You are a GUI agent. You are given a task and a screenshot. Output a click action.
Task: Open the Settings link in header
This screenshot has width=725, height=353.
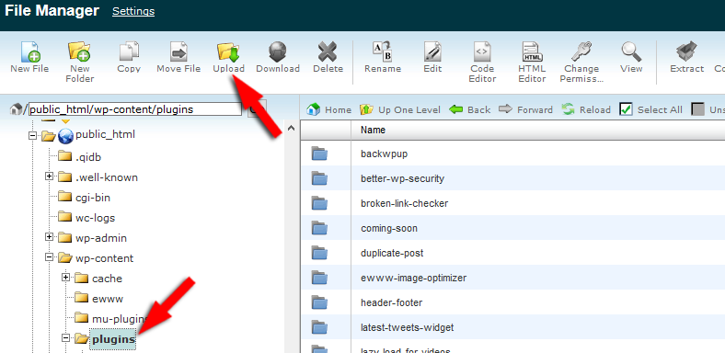tap(133, 11)
